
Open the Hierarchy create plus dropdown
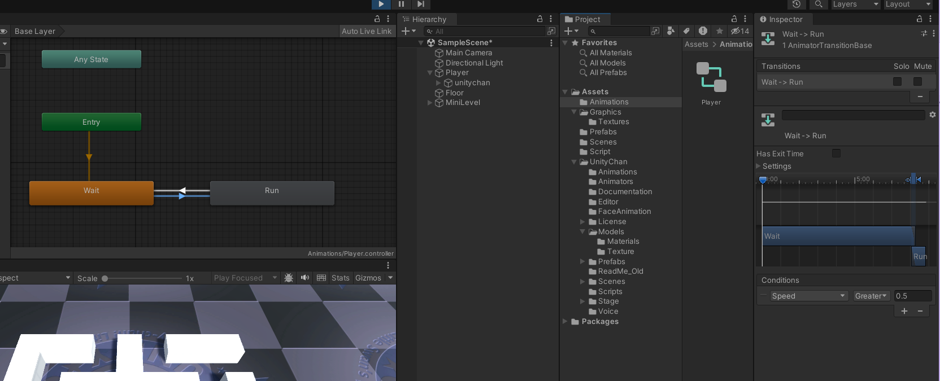tap(408, 31)
